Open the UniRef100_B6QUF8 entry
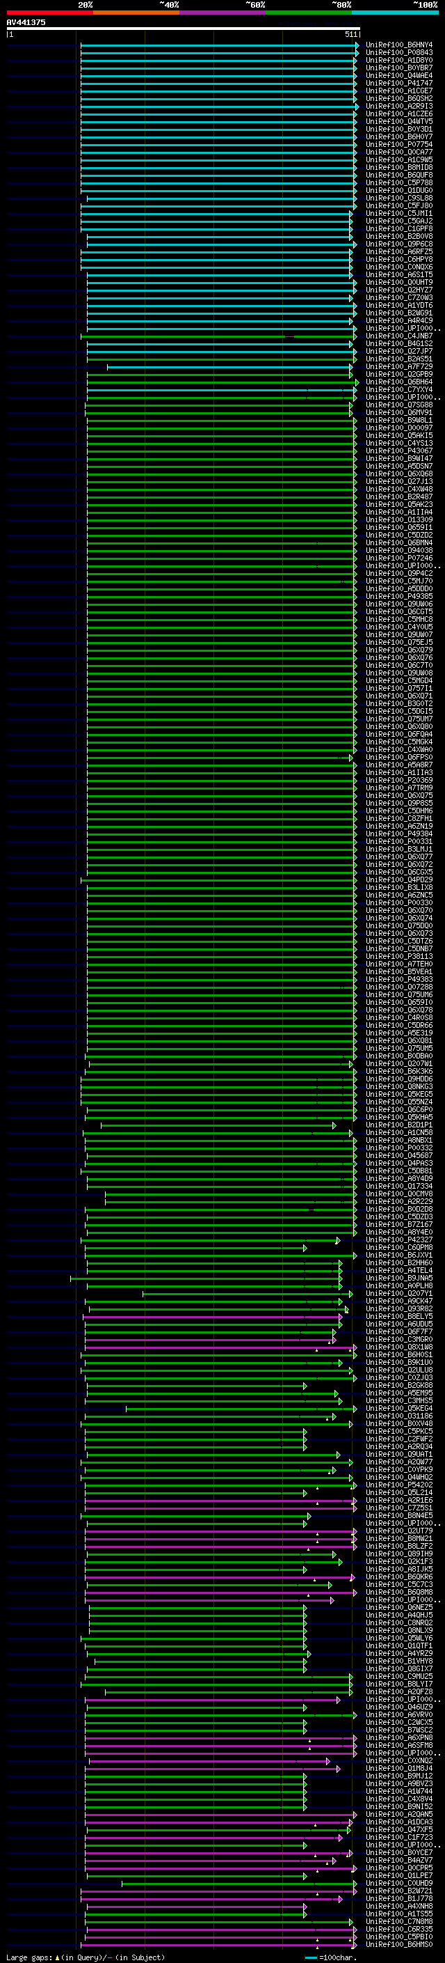The width and height of the screenshot is (445, 1963). pos(399,175)
